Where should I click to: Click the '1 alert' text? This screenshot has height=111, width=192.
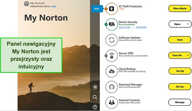121,9
